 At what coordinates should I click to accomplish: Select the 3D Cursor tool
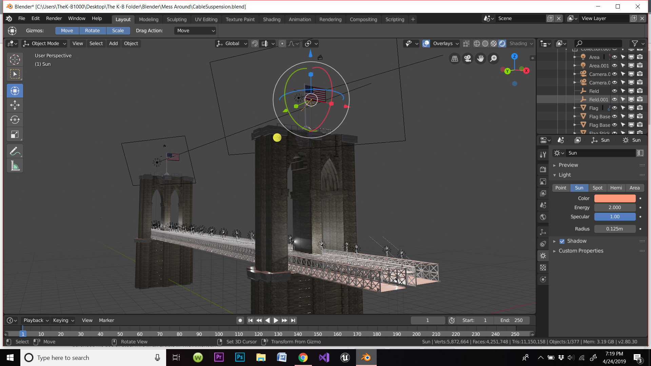pyautogui.click(x=15, y=59)
